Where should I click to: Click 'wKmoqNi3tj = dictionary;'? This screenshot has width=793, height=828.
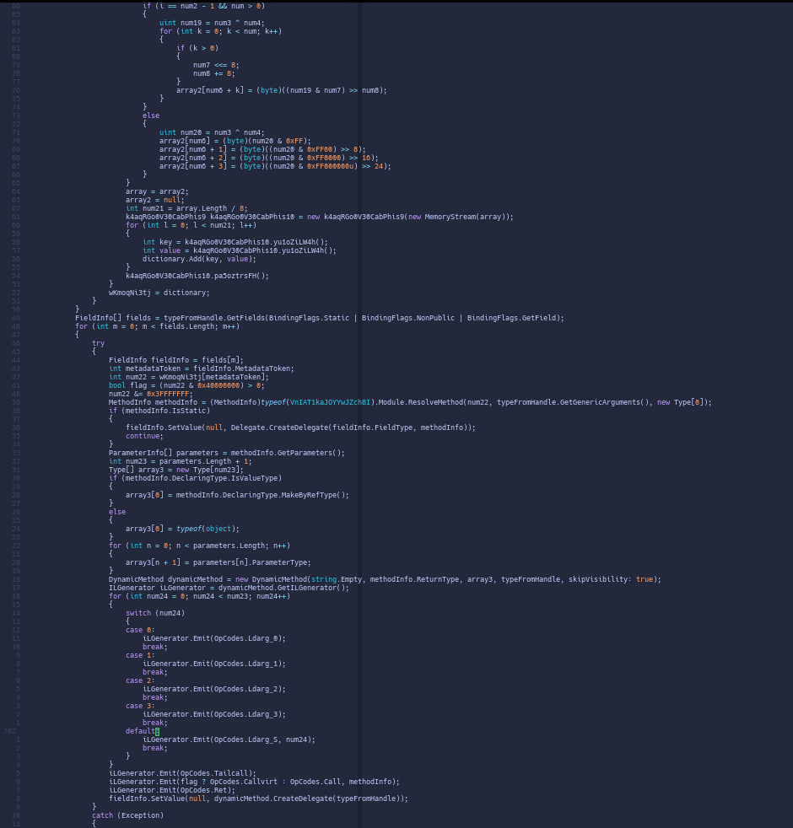click(159, 293)
